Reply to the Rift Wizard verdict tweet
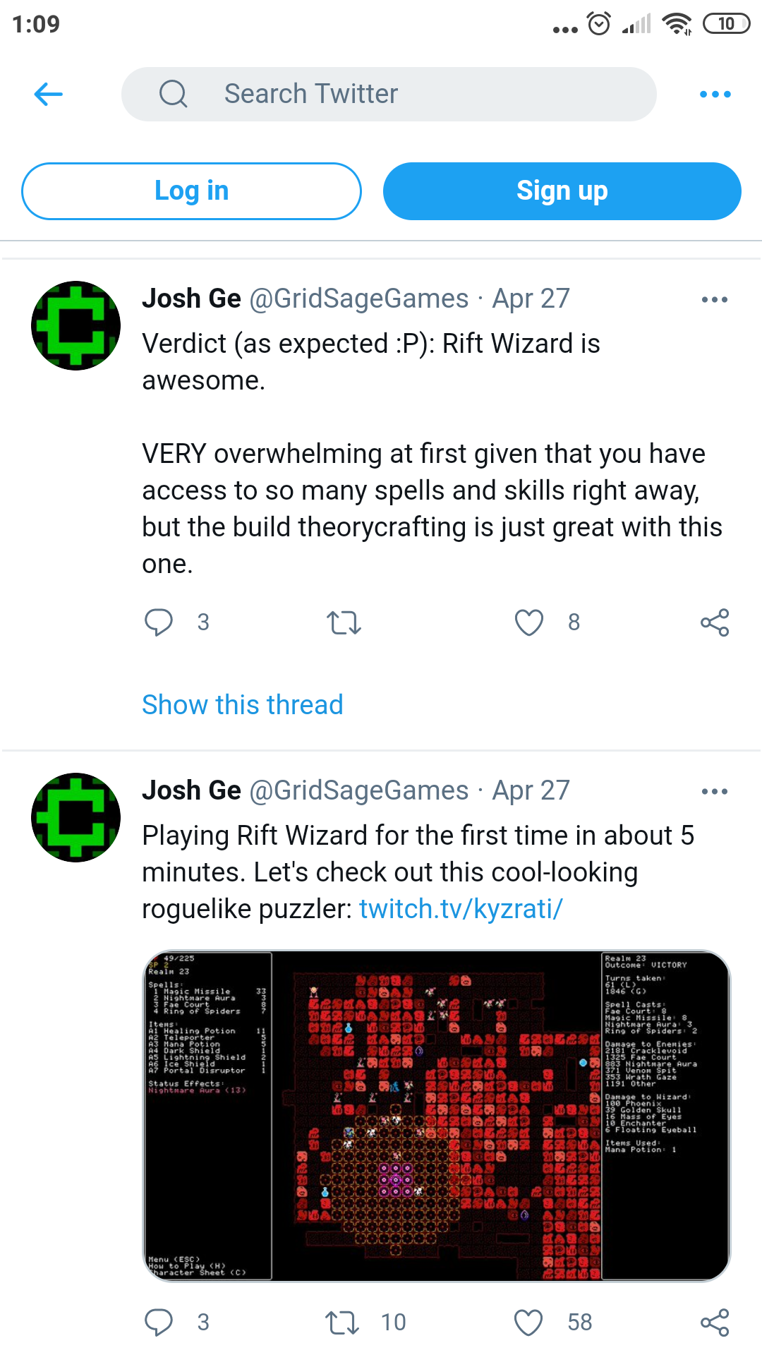The height and width of the screenshot is (1355, 762). 159,622
